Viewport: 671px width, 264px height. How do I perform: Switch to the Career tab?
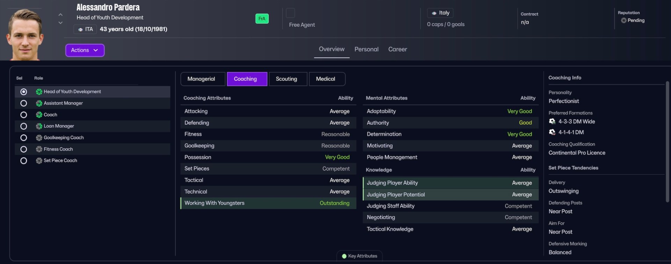tap(397, 49)
